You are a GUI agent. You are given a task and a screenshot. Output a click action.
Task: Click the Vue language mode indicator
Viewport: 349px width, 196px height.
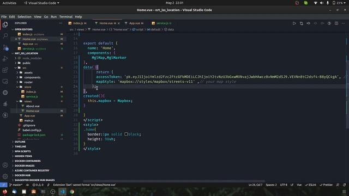tap(299, 185)
